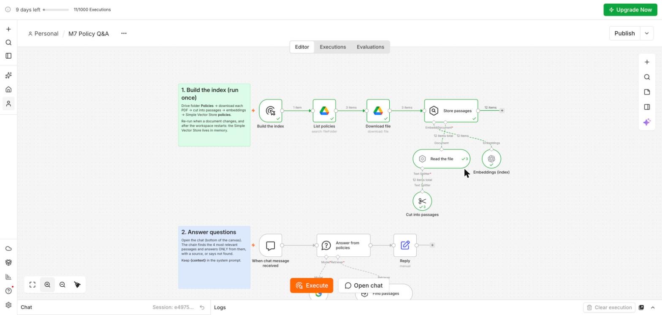This screenshot has width=662, height=315.
Task: Select the When chat message received node
Action: [x=271, y=245]
